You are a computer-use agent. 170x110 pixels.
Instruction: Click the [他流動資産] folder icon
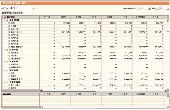(x=7, y=82)
